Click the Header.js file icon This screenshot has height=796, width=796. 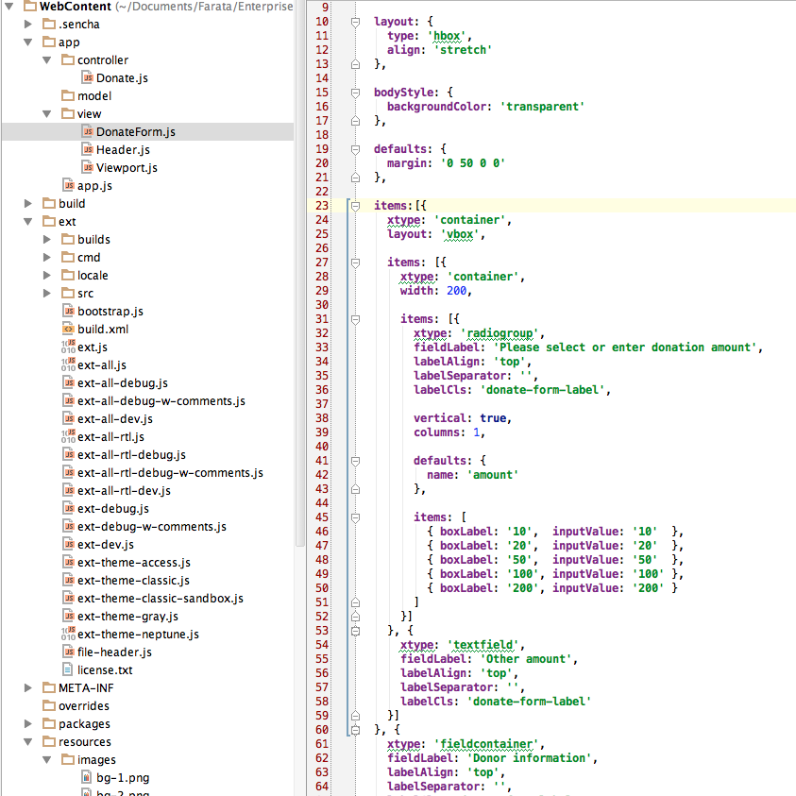coord(86,150)
